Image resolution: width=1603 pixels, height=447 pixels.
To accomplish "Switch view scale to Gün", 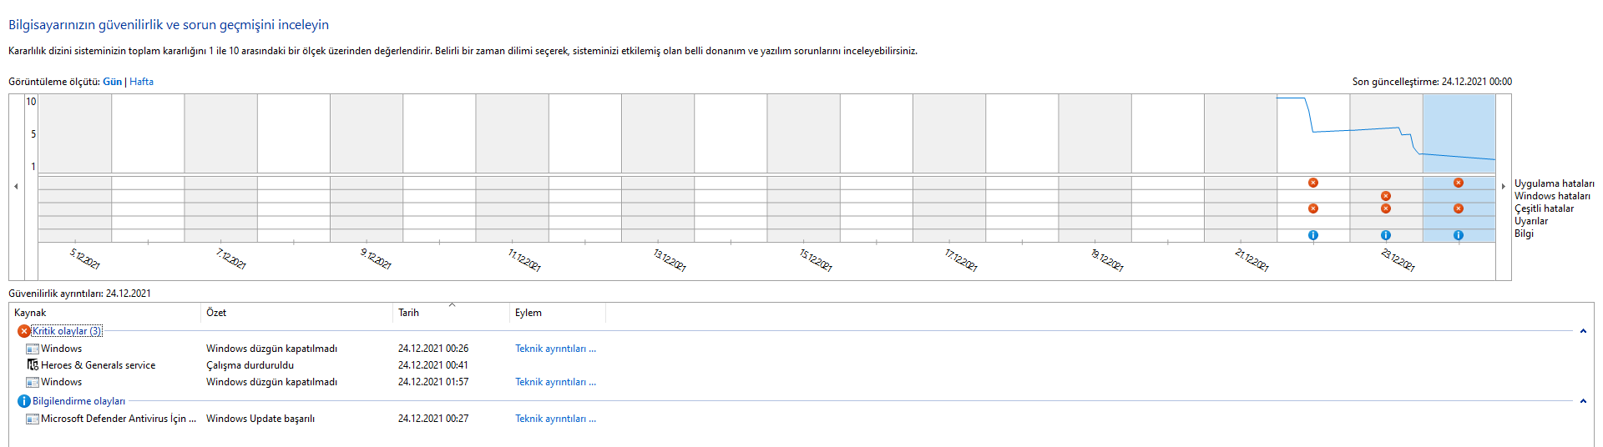I will tap(112, 82).
